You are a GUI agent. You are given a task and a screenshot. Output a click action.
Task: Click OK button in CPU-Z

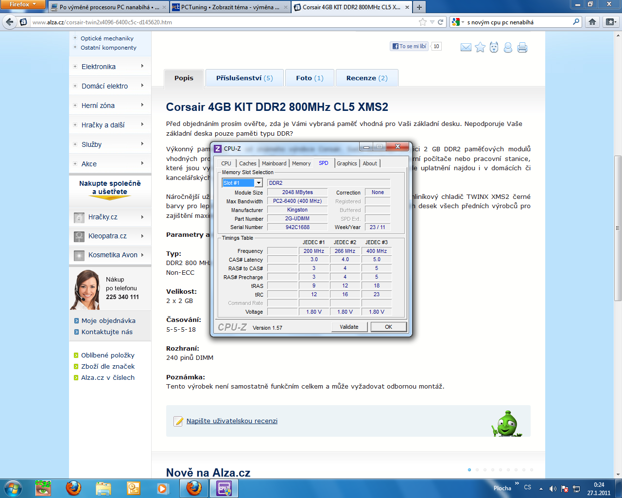click(388, 327)
